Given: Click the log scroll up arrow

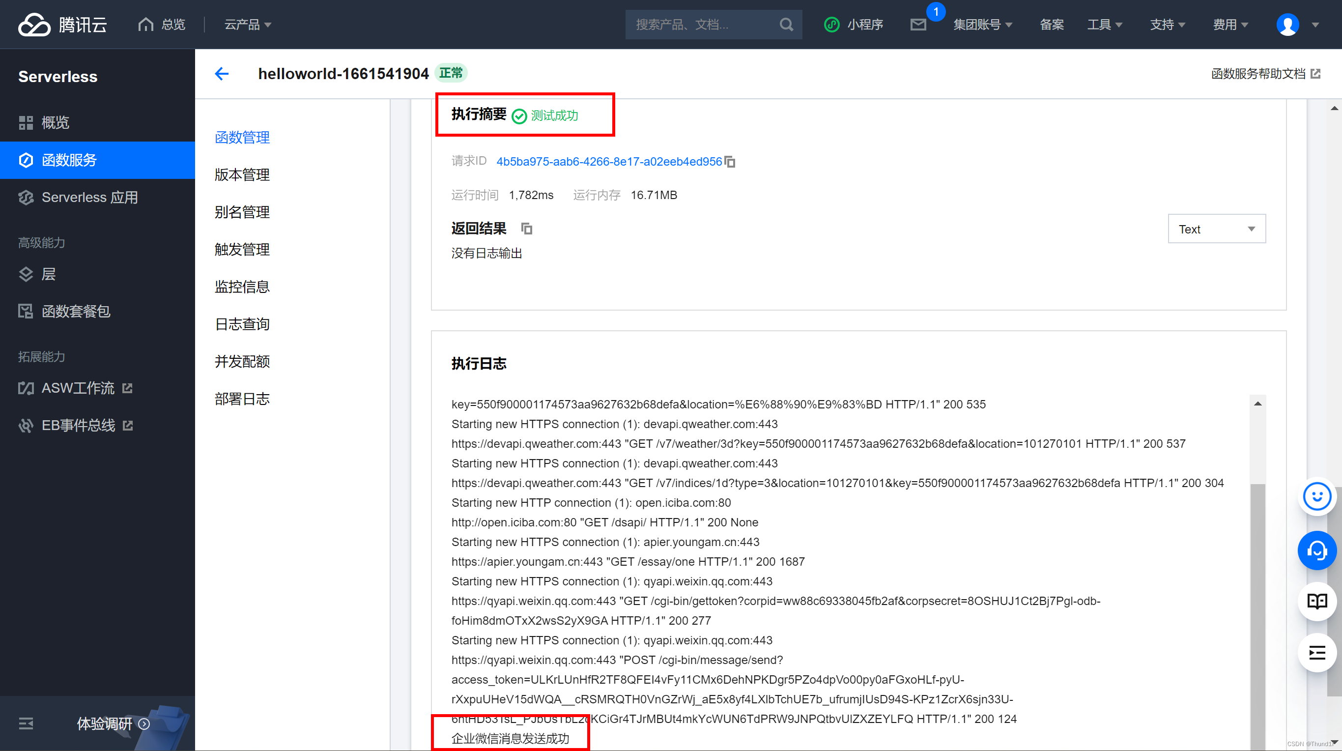Looking at the screenshot, I should (x=1257, y=404).
